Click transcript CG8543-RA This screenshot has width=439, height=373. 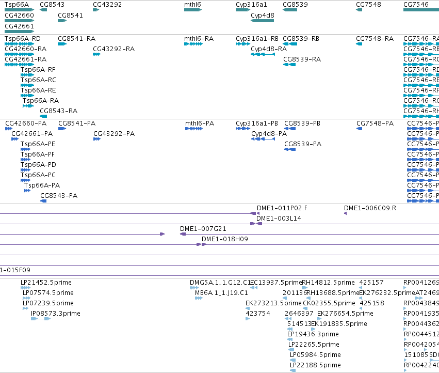click(43, 116)
